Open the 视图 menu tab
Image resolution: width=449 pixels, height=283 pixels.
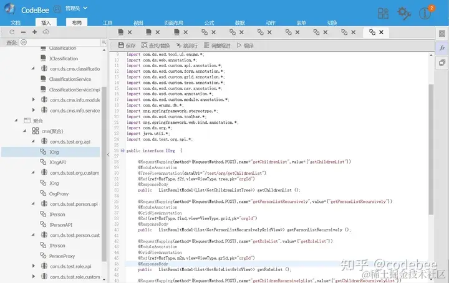[x=138, y=22]
